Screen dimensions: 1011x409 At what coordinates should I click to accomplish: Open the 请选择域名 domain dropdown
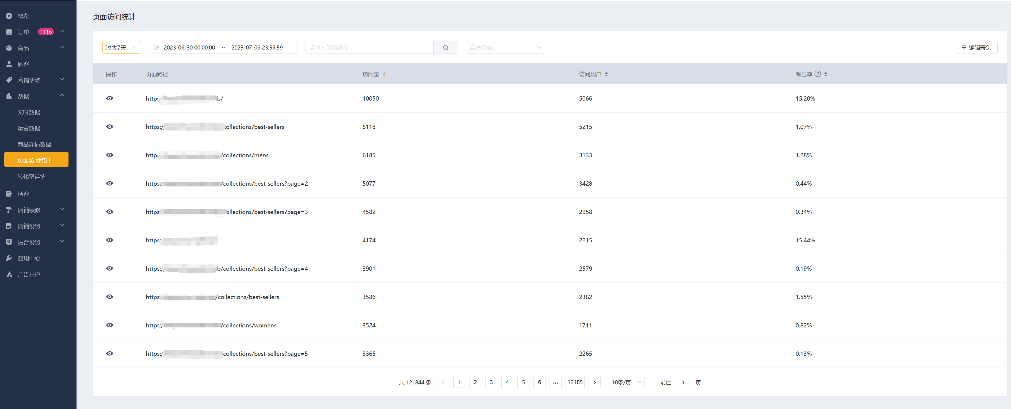pyautogui.click(x=506, y=48)
